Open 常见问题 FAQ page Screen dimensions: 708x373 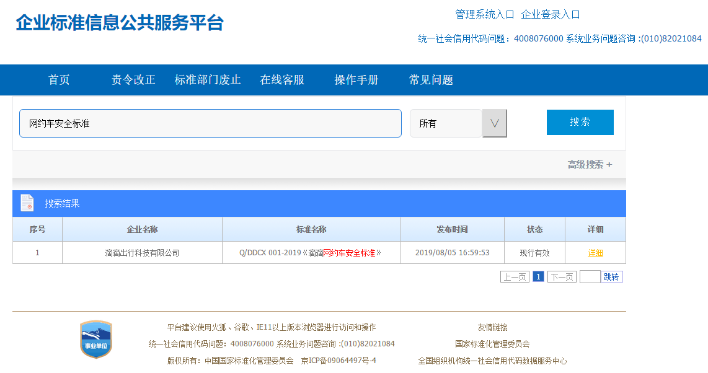431,80
